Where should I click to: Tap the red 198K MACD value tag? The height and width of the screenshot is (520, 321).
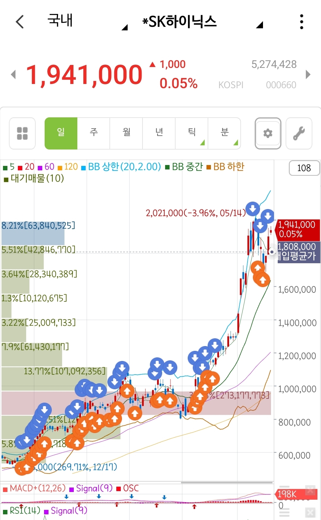click(x=296, y=495)
